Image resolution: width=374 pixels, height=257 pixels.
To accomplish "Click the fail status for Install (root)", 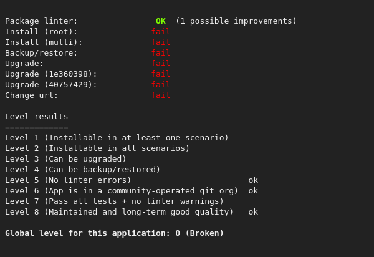I will pyautogui.click(x=161, y=32).
